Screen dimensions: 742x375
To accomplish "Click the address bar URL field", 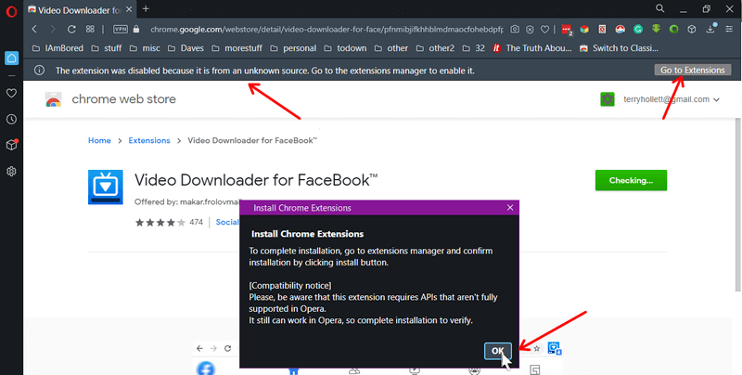I will tap(326, 30).
